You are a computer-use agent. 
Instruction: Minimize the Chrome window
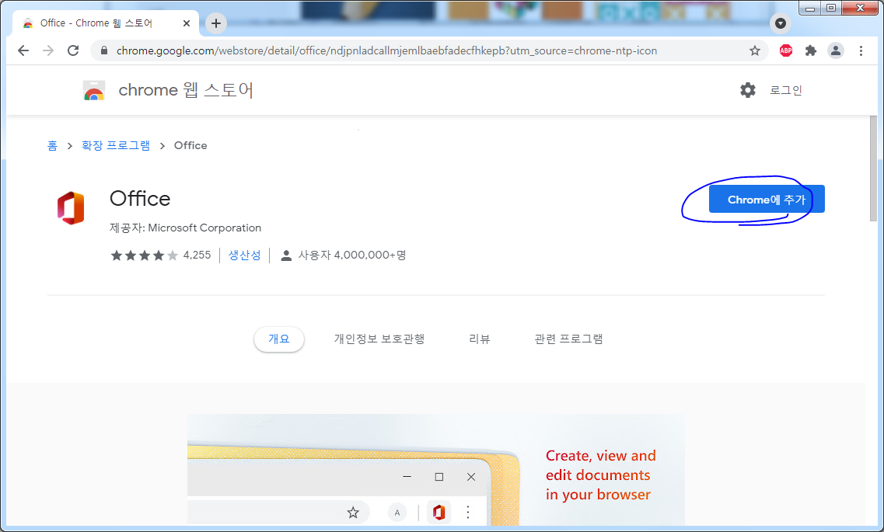coord(810,8)
